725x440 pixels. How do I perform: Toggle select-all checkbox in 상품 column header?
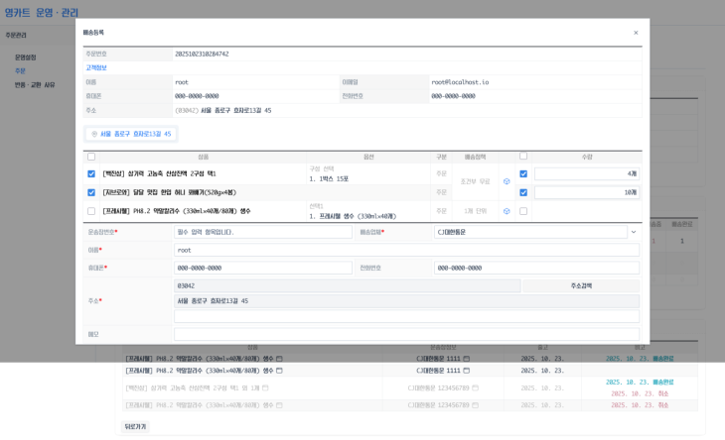[x=91, y=157]
